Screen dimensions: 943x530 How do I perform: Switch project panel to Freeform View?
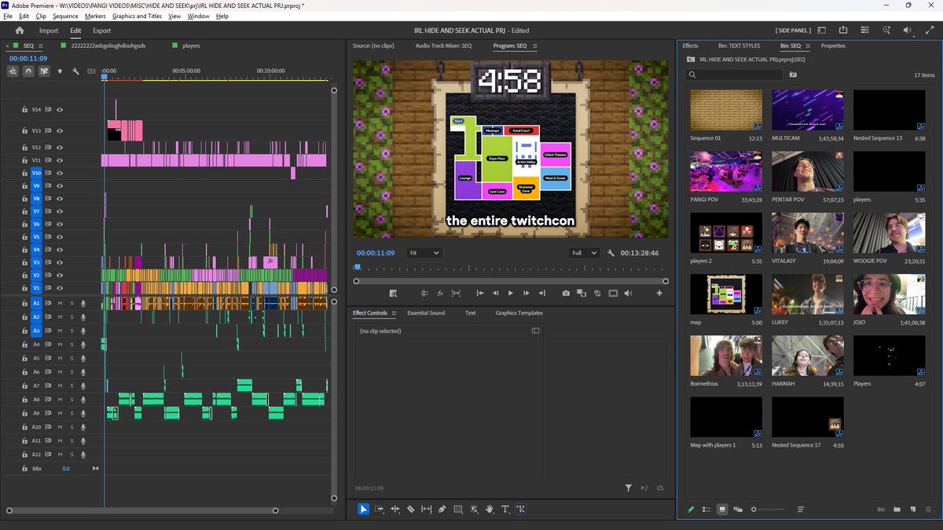(x=738, y=510)
